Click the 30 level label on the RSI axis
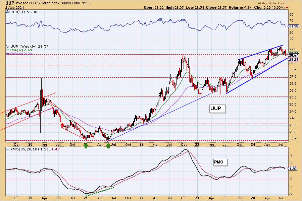Screen dimensions: 302x201 pyautogui.click(x=291, y=33)
